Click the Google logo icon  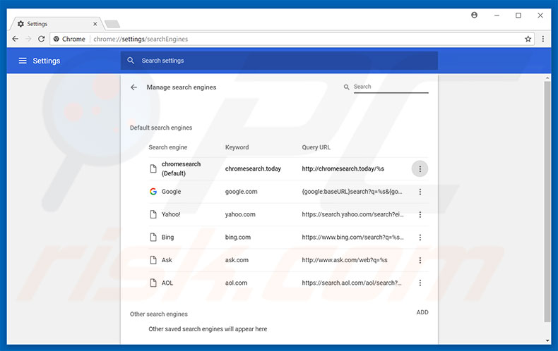click(x=153, y=192)
